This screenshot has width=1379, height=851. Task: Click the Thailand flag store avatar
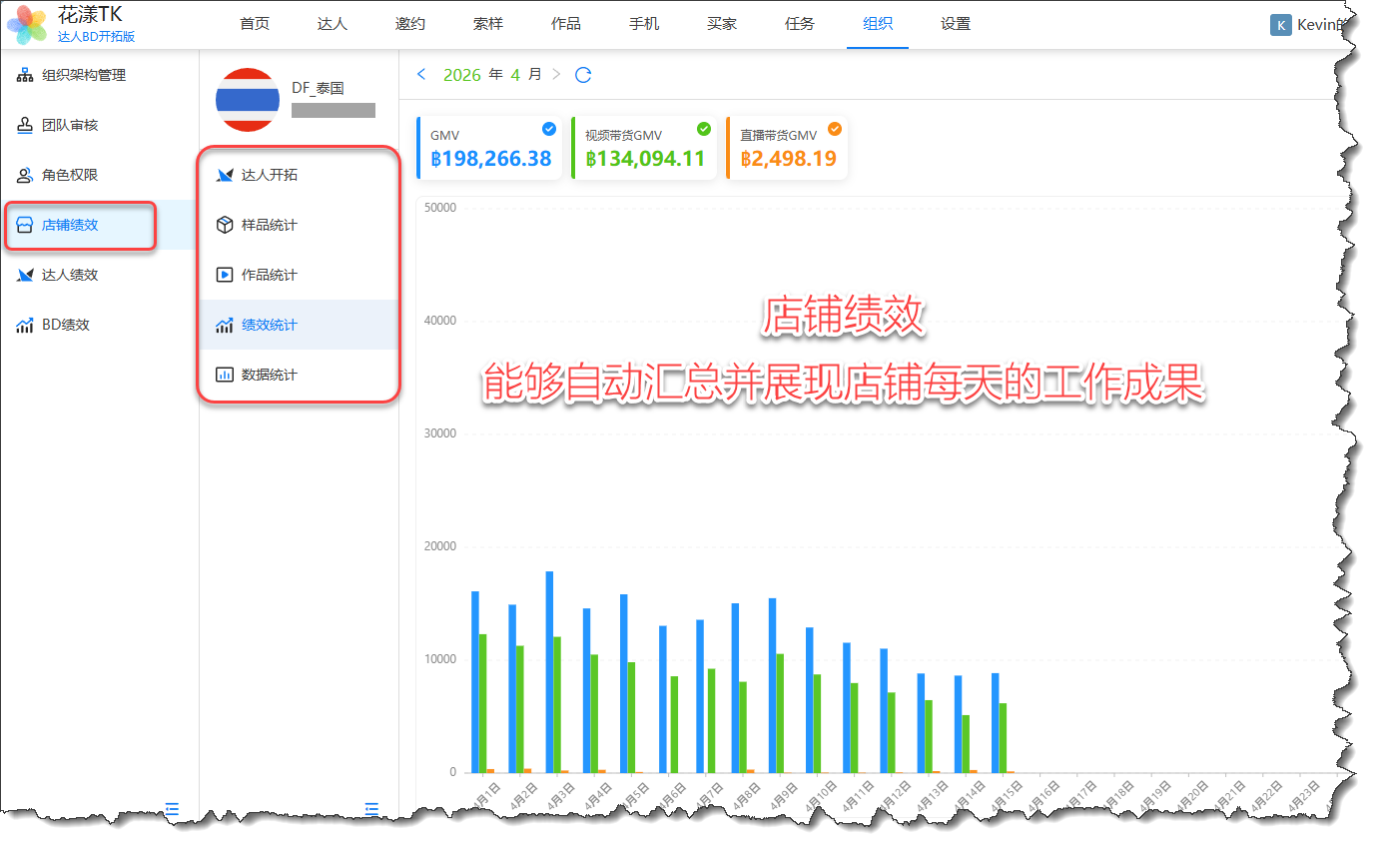point(248,100)
